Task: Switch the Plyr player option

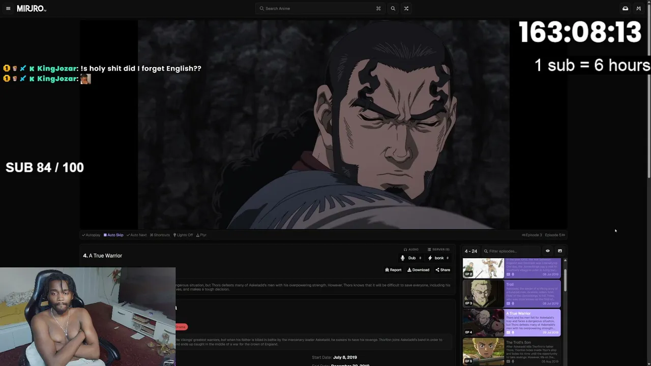Action: click(201, 235)
